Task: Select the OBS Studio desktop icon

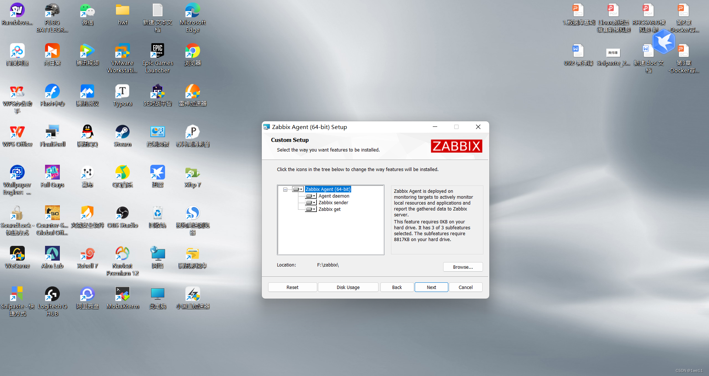Action: pos(123,217)
